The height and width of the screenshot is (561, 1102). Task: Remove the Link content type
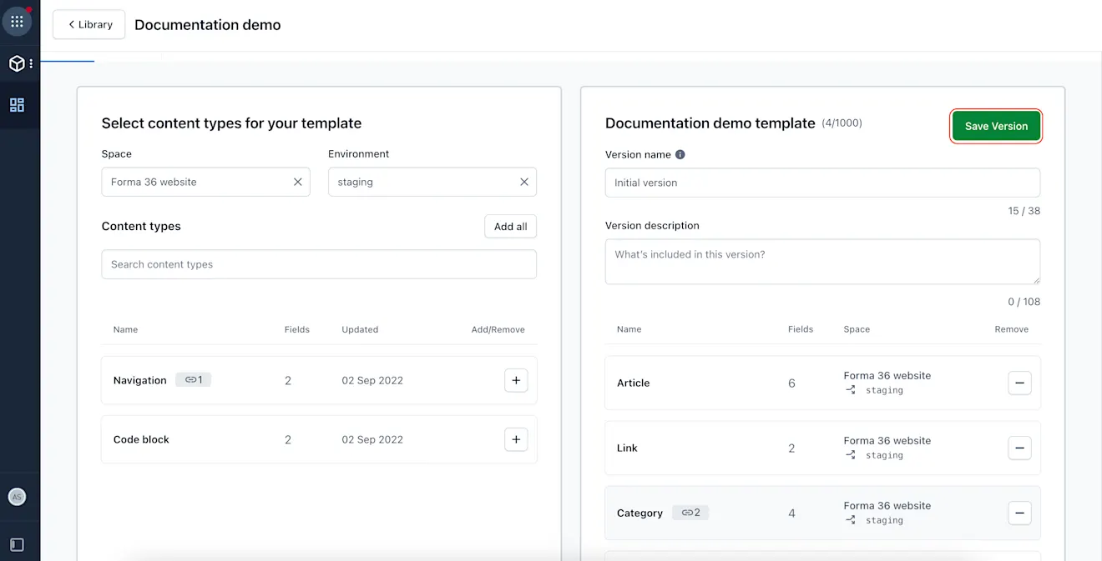1019,448
